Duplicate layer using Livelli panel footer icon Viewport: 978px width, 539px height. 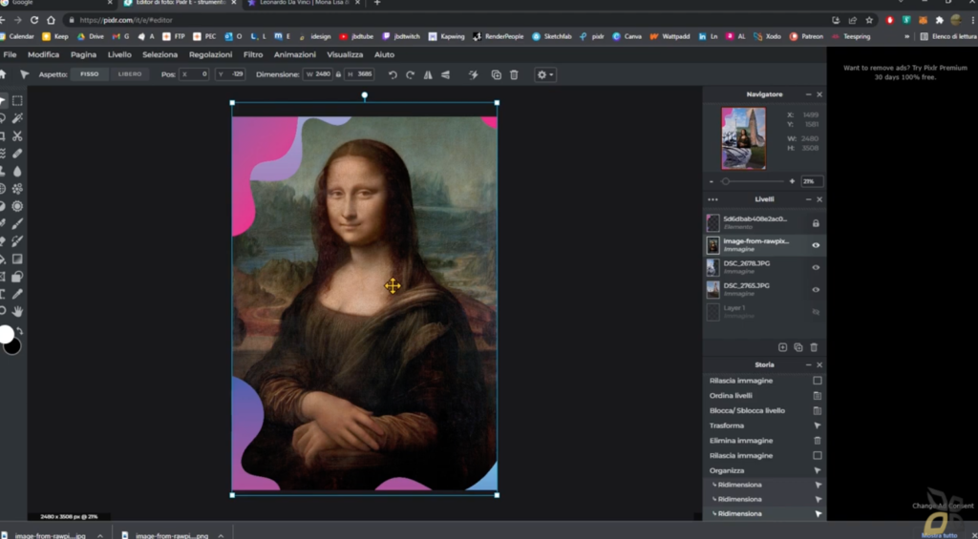[x=797, y=347]
